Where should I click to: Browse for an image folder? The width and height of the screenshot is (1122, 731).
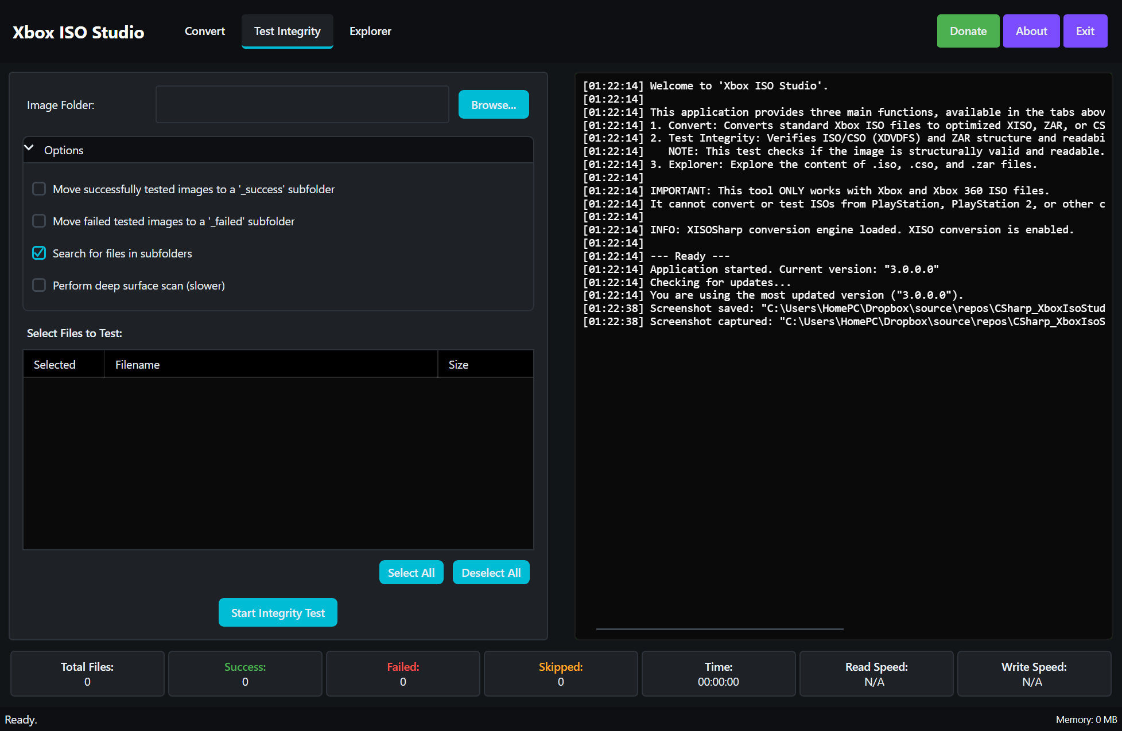(x=494, y=104)
